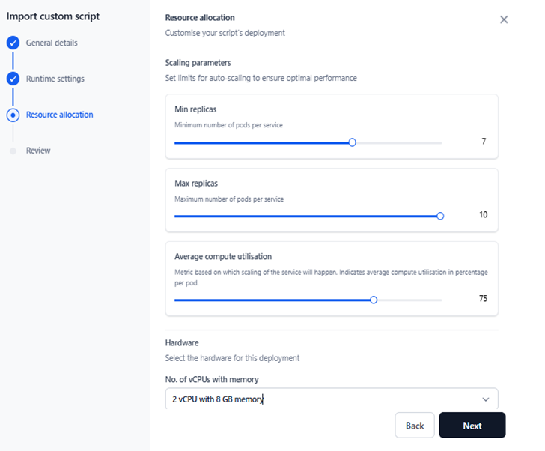Go to the General details step

coord(51,43)
